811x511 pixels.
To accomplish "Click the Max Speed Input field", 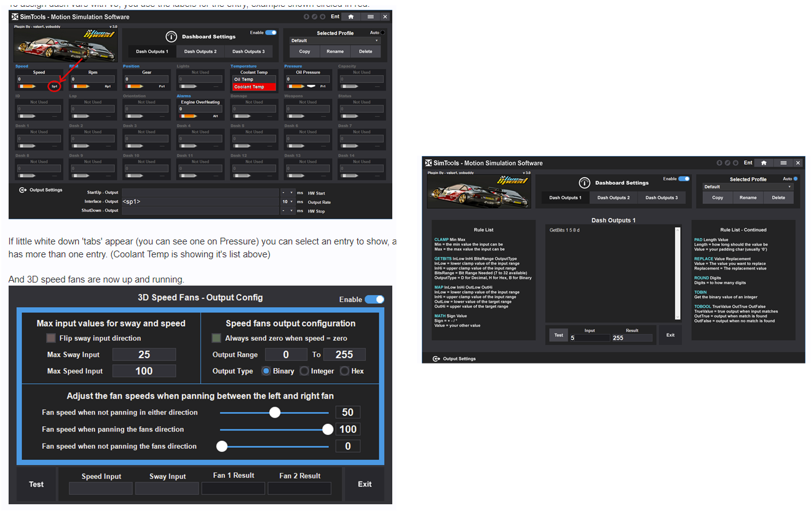I will click(x=144, y=371).
